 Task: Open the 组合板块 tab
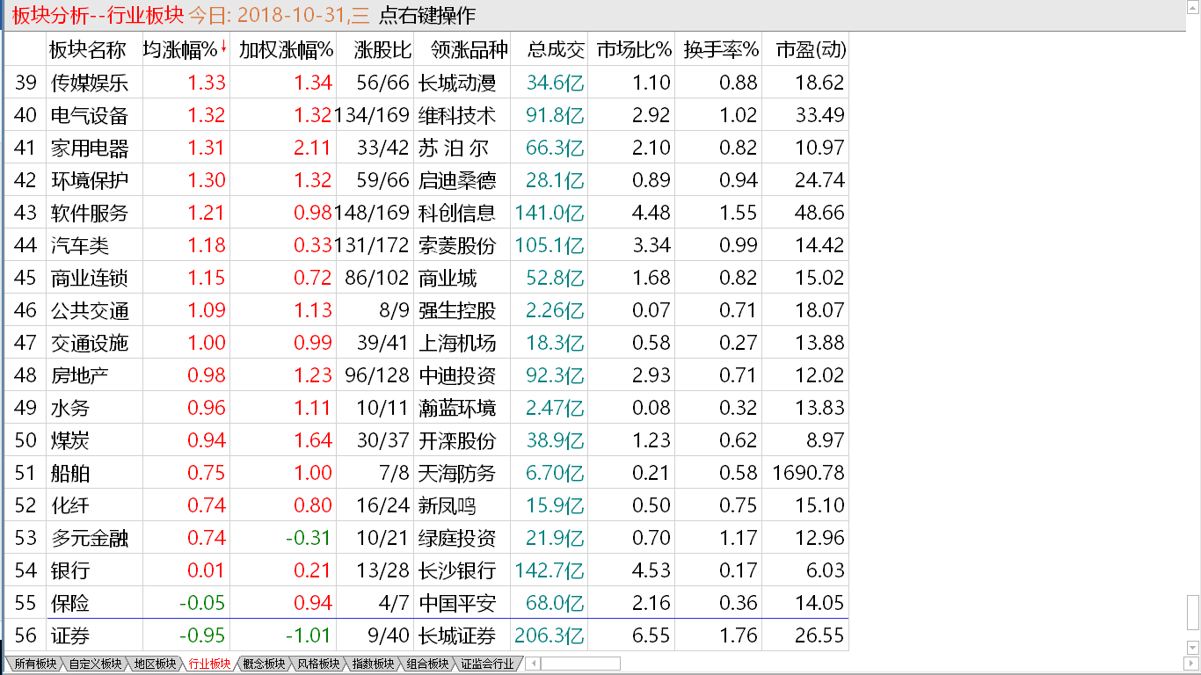click(426, 664)
